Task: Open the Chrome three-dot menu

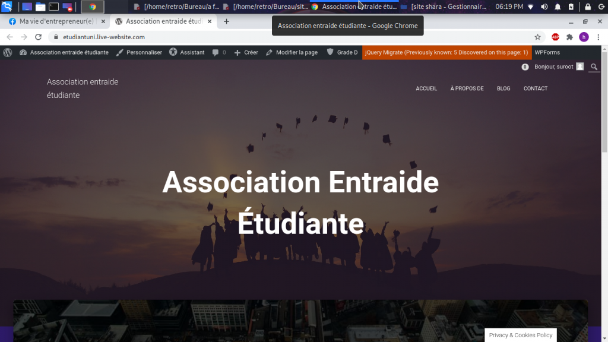Action: click(598, 37)
